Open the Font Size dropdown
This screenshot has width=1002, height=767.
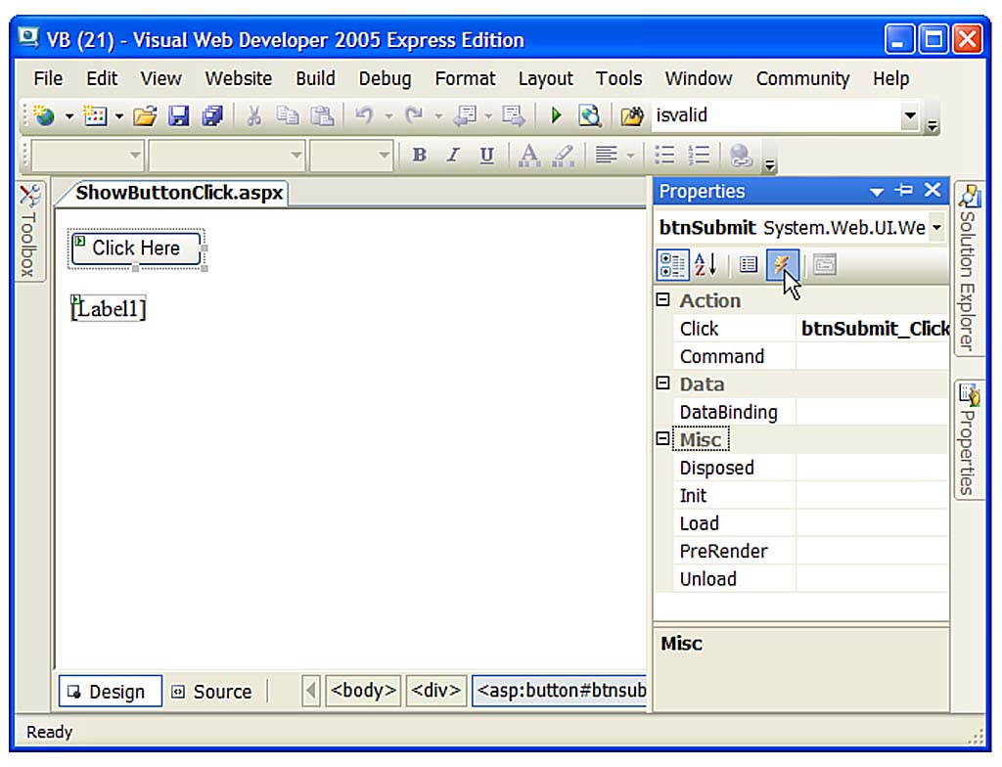click(x=384, y=155)
